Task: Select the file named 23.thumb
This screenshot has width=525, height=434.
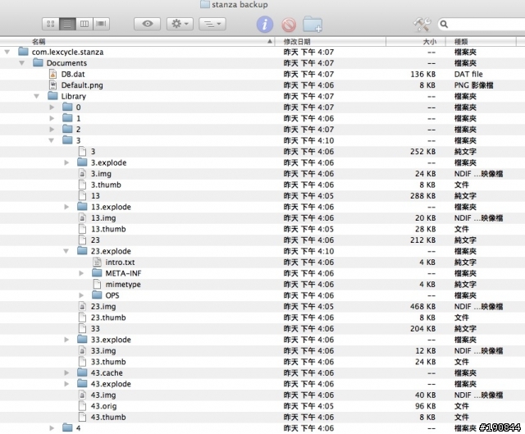Action: [108, 318]
